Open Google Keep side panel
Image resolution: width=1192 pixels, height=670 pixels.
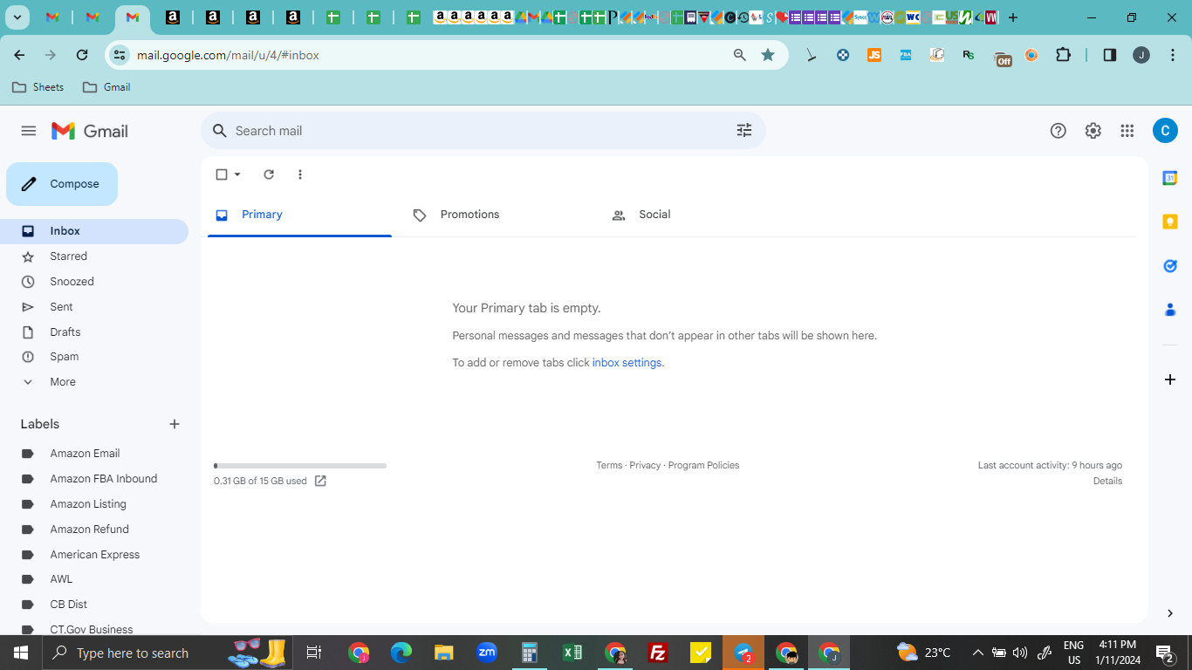[1170, 222]
